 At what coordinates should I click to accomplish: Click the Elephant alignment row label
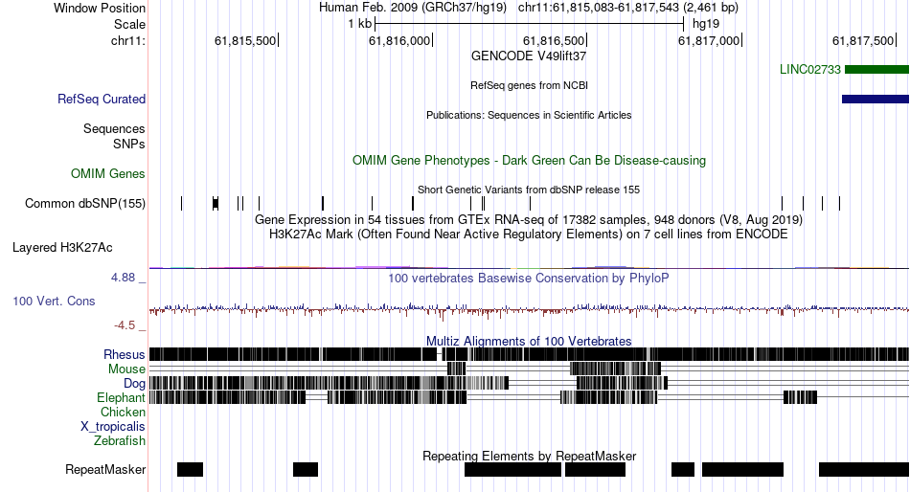point(121,397)
